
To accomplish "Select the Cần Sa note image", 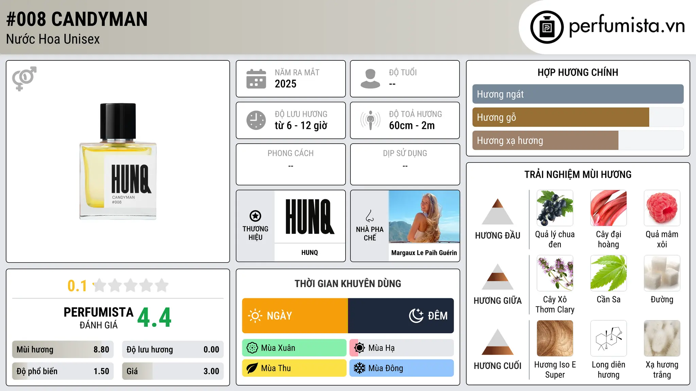I will [x=609, y=273].
